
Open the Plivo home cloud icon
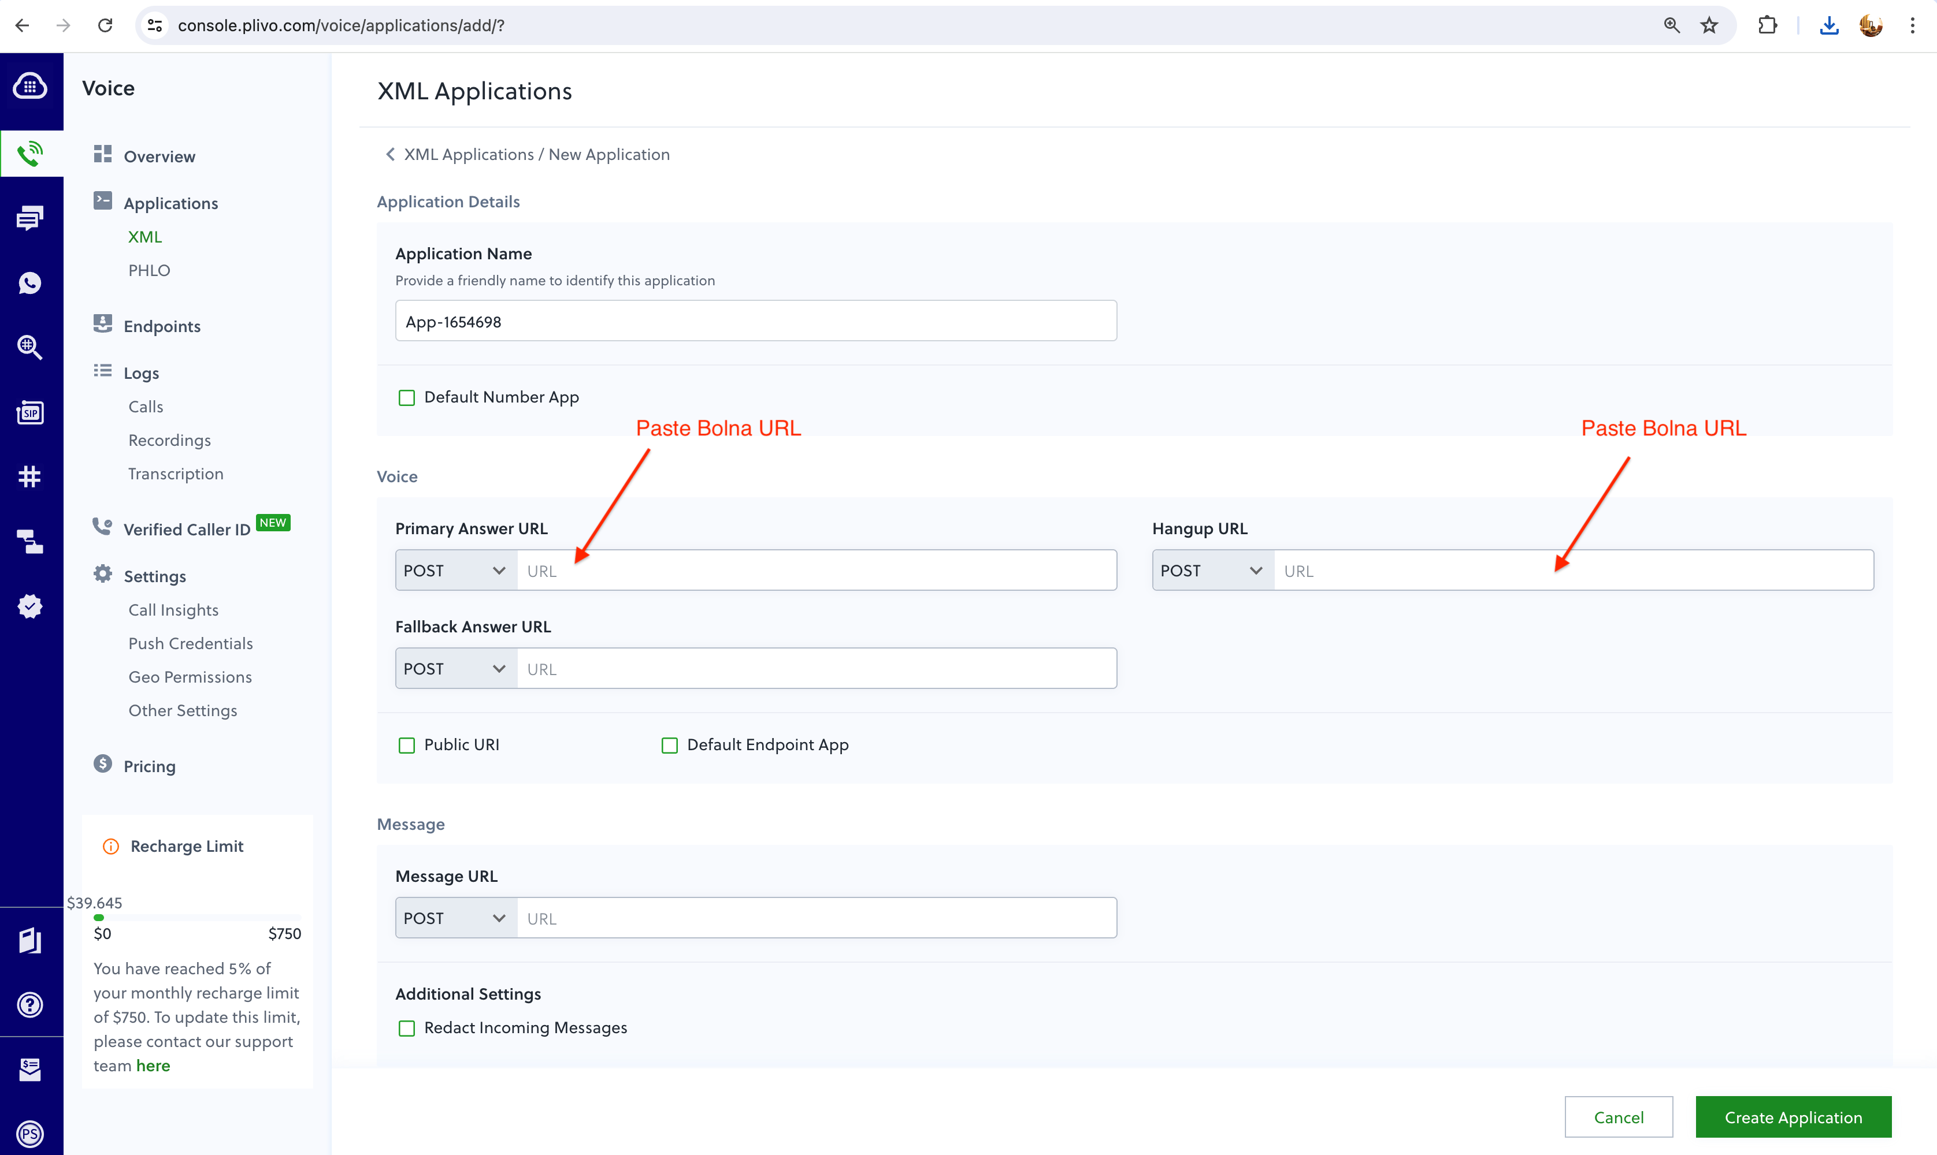(31, 85)
